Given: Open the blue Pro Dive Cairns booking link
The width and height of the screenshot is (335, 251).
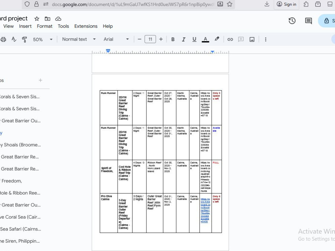Looking at the screenshot, I should coord(205,210).
